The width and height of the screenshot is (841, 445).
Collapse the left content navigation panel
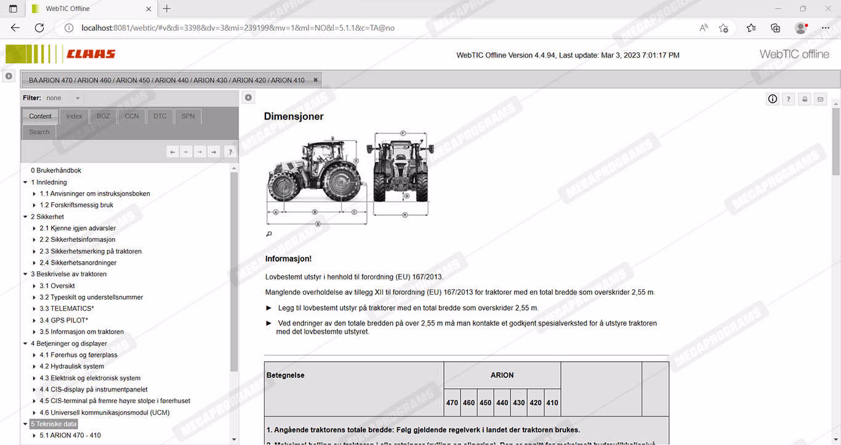pos(247,97)
